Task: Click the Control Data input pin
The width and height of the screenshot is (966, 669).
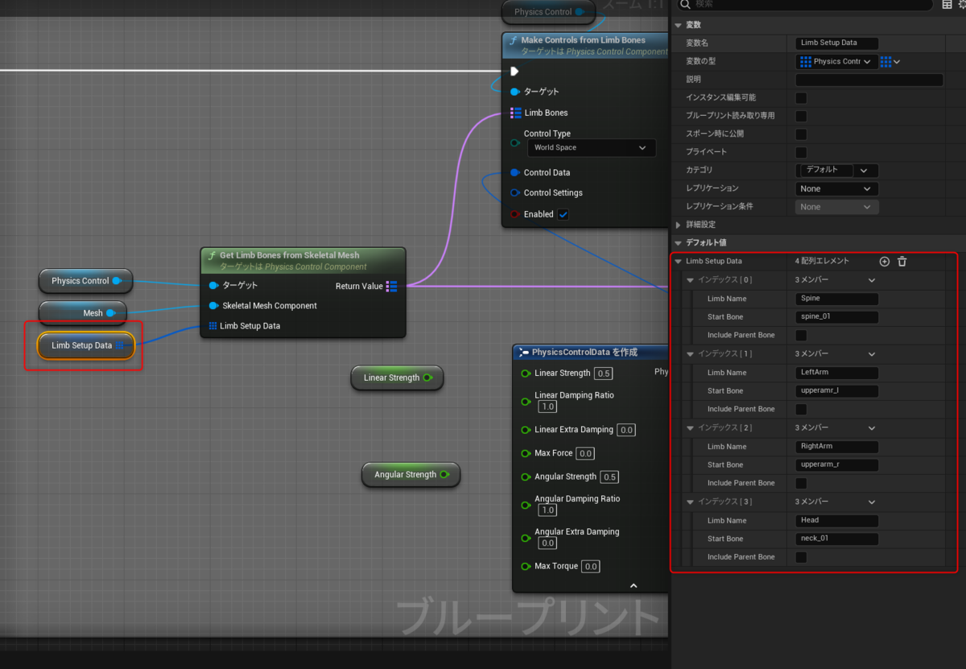Action: click(x=515, y=172)
